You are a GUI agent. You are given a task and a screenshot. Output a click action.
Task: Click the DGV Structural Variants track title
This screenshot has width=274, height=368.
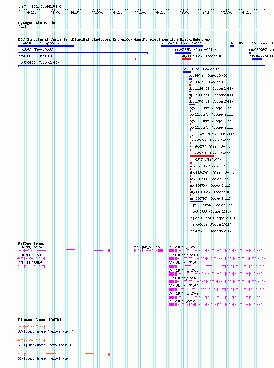114,40
